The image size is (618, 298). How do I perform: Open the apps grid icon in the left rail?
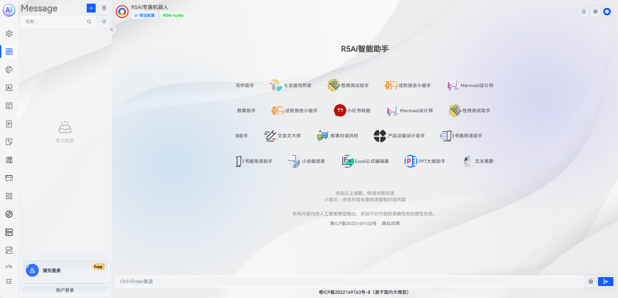(x=9, y=196)
